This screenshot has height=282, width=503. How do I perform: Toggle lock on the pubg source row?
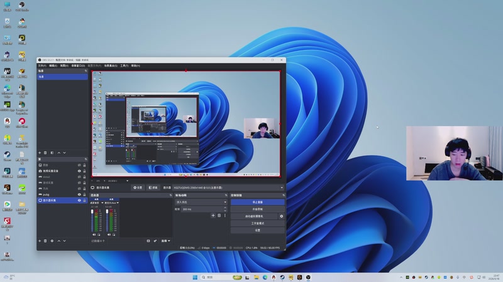tap(84, 194)
